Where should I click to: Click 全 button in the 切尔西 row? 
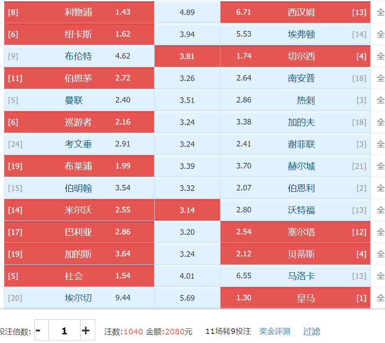[x=380, y=56]
